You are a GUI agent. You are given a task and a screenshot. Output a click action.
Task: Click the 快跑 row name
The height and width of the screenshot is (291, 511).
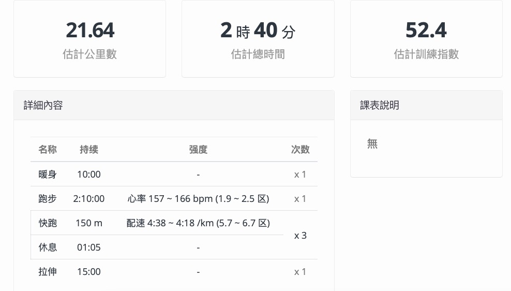(48, 223)
